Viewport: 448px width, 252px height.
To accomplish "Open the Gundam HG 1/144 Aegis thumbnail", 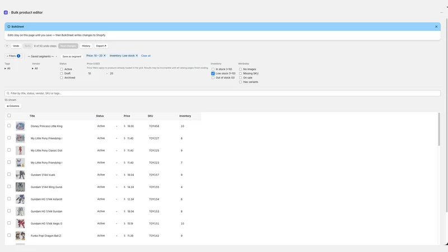I will pyautogui.click(x=20, y=223).
